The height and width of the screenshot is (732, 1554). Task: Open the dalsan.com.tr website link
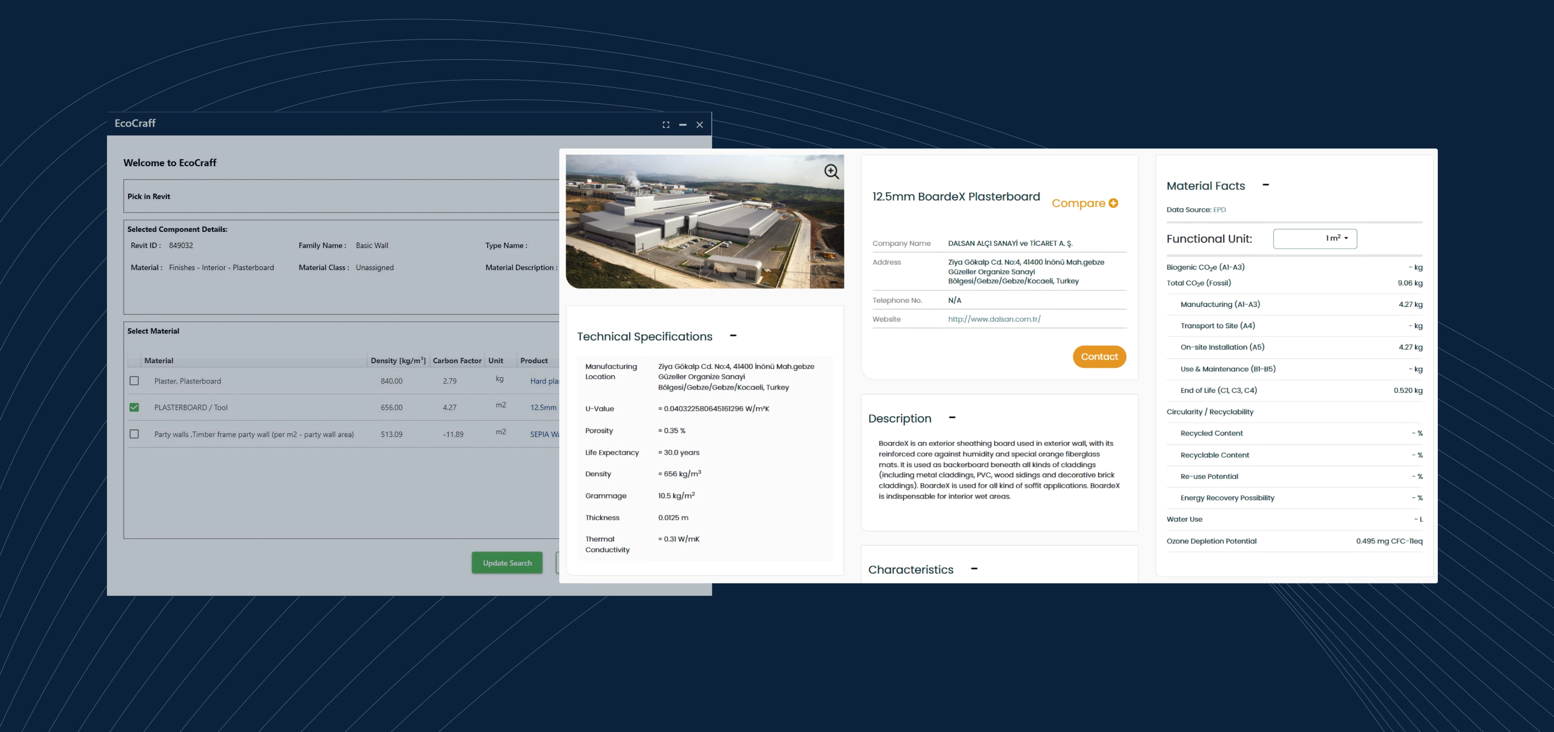coord(993,319)
